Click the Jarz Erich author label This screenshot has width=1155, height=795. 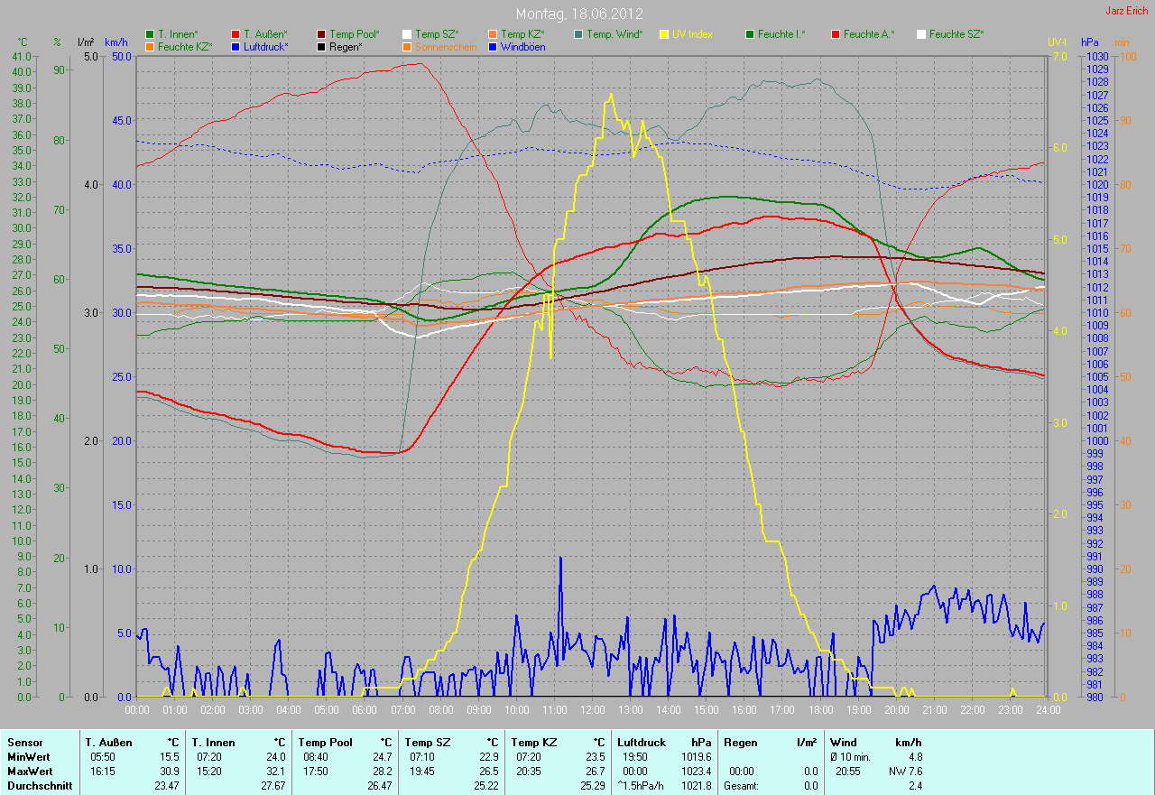point(1128,11)
